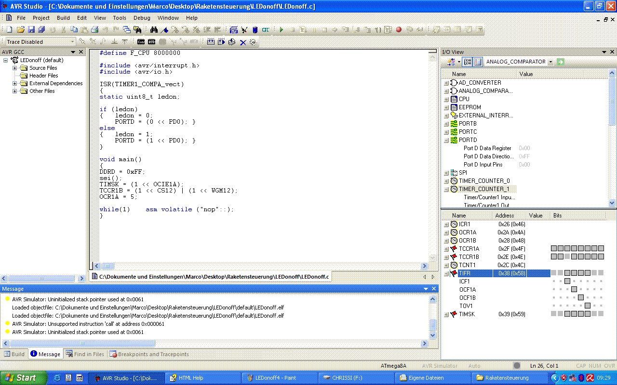
Task: Toggle the OCF1A bit checkbox
Action: pos(574,290)
